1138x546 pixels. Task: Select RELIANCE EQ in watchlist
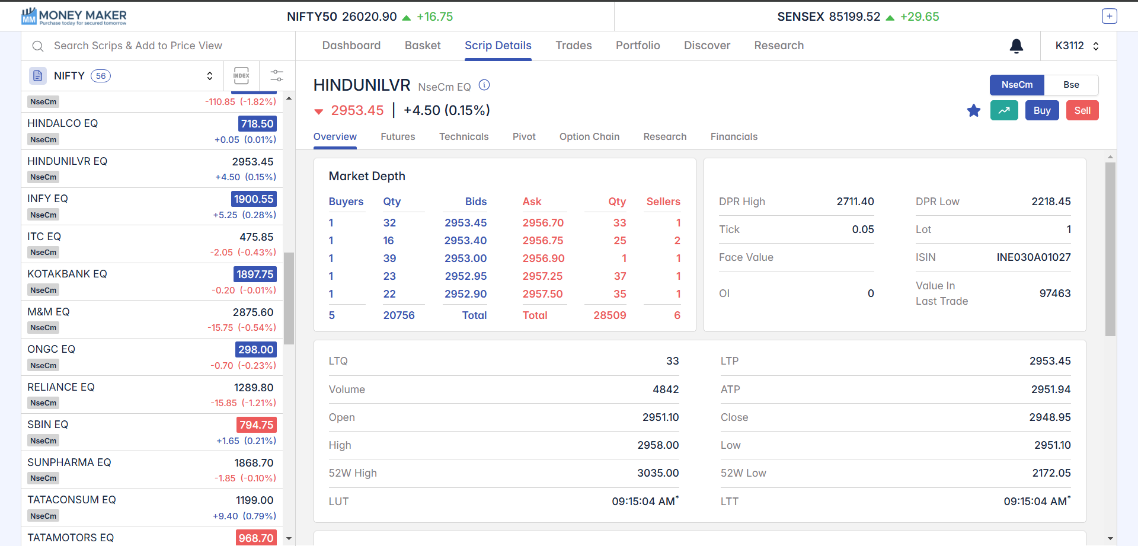click(152, 395)
